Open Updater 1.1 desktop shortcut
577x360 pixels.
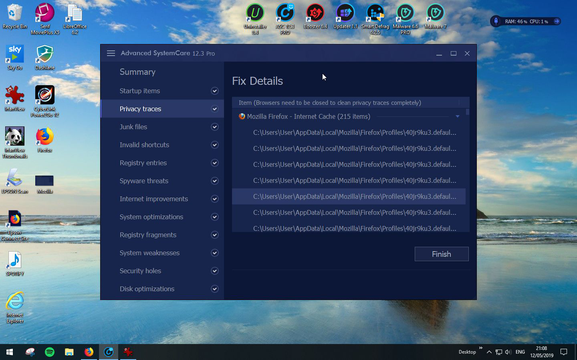pos(345,16)
